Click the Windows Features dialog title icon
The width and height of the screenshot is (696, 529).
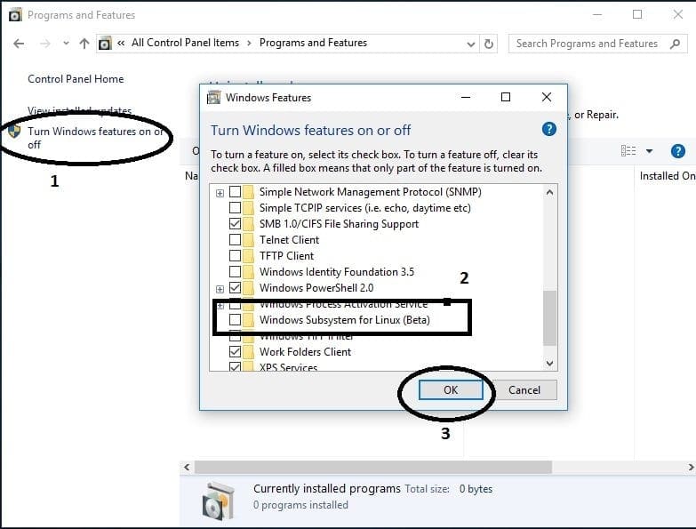pyautogui.click(x=214, y=97)
